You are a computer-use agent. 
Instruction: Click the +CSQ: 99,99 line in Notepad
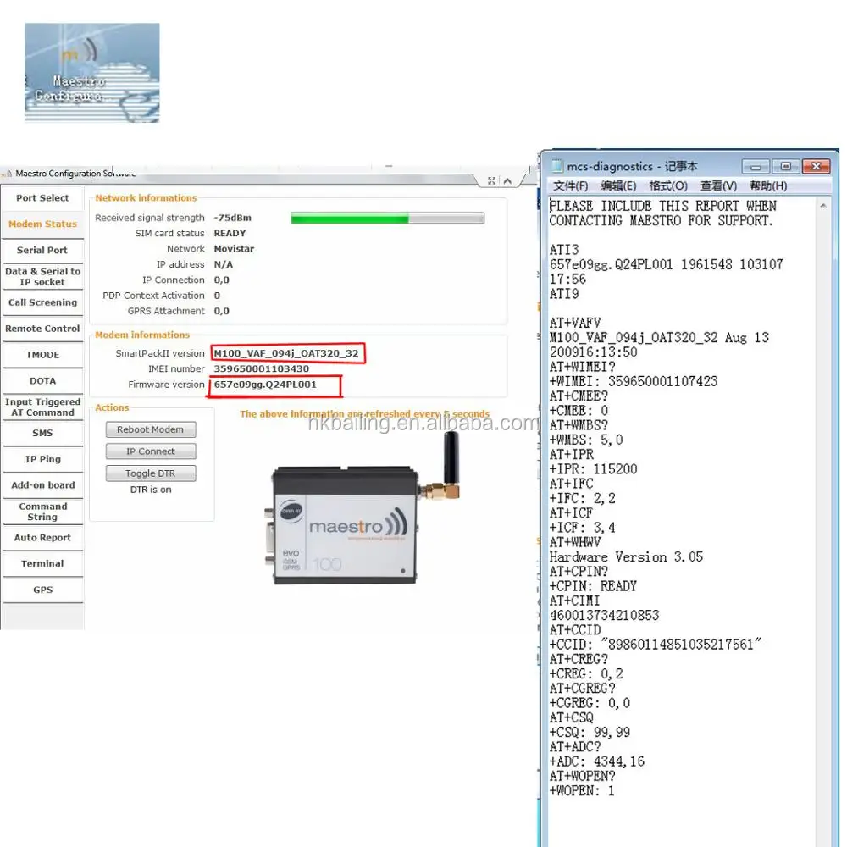click(590, 733)
